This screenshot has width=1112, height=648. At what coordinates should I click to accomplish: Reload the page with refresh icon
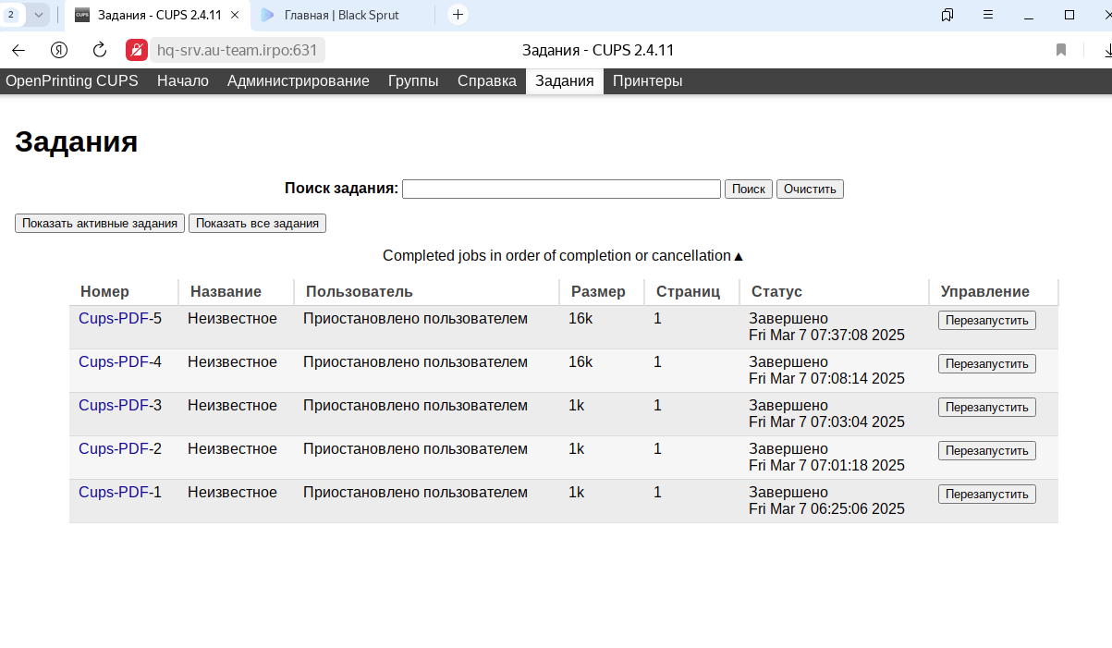100,50
